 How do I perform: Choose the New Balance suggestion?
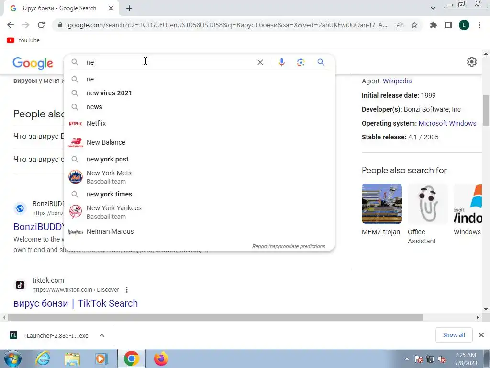199,142
